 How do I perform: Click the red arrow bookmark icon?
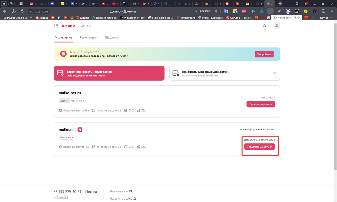[53, 18]
